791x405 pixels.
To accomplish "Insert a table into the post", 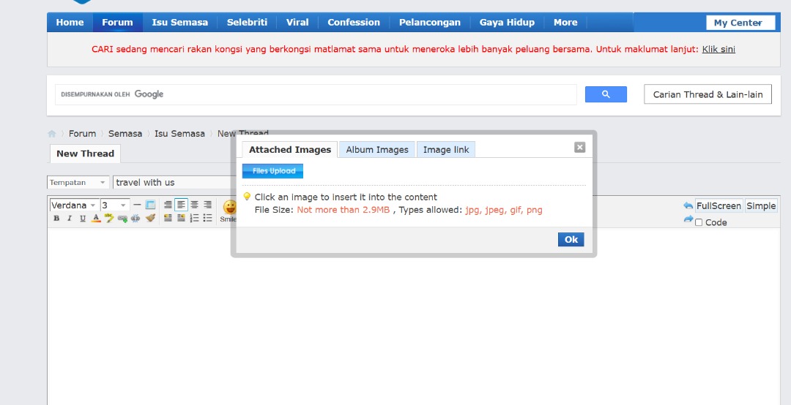I will (x=150, y=205).
